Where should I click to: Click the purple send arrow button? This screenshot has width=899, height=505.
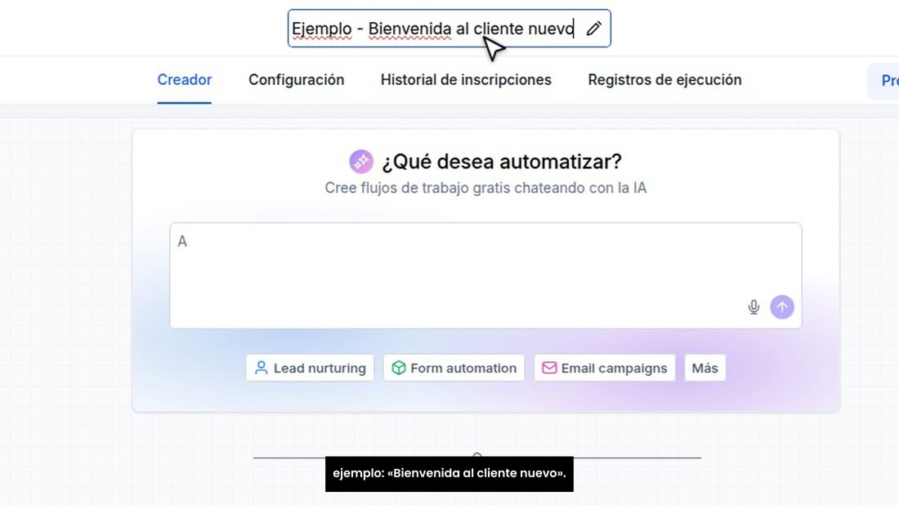(781, 307)
